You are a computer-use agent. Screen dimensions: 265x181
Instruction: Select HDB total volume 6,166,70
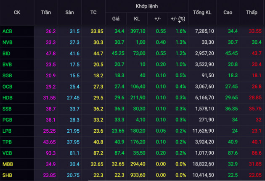pyautogui.click(x=204, y=97)
